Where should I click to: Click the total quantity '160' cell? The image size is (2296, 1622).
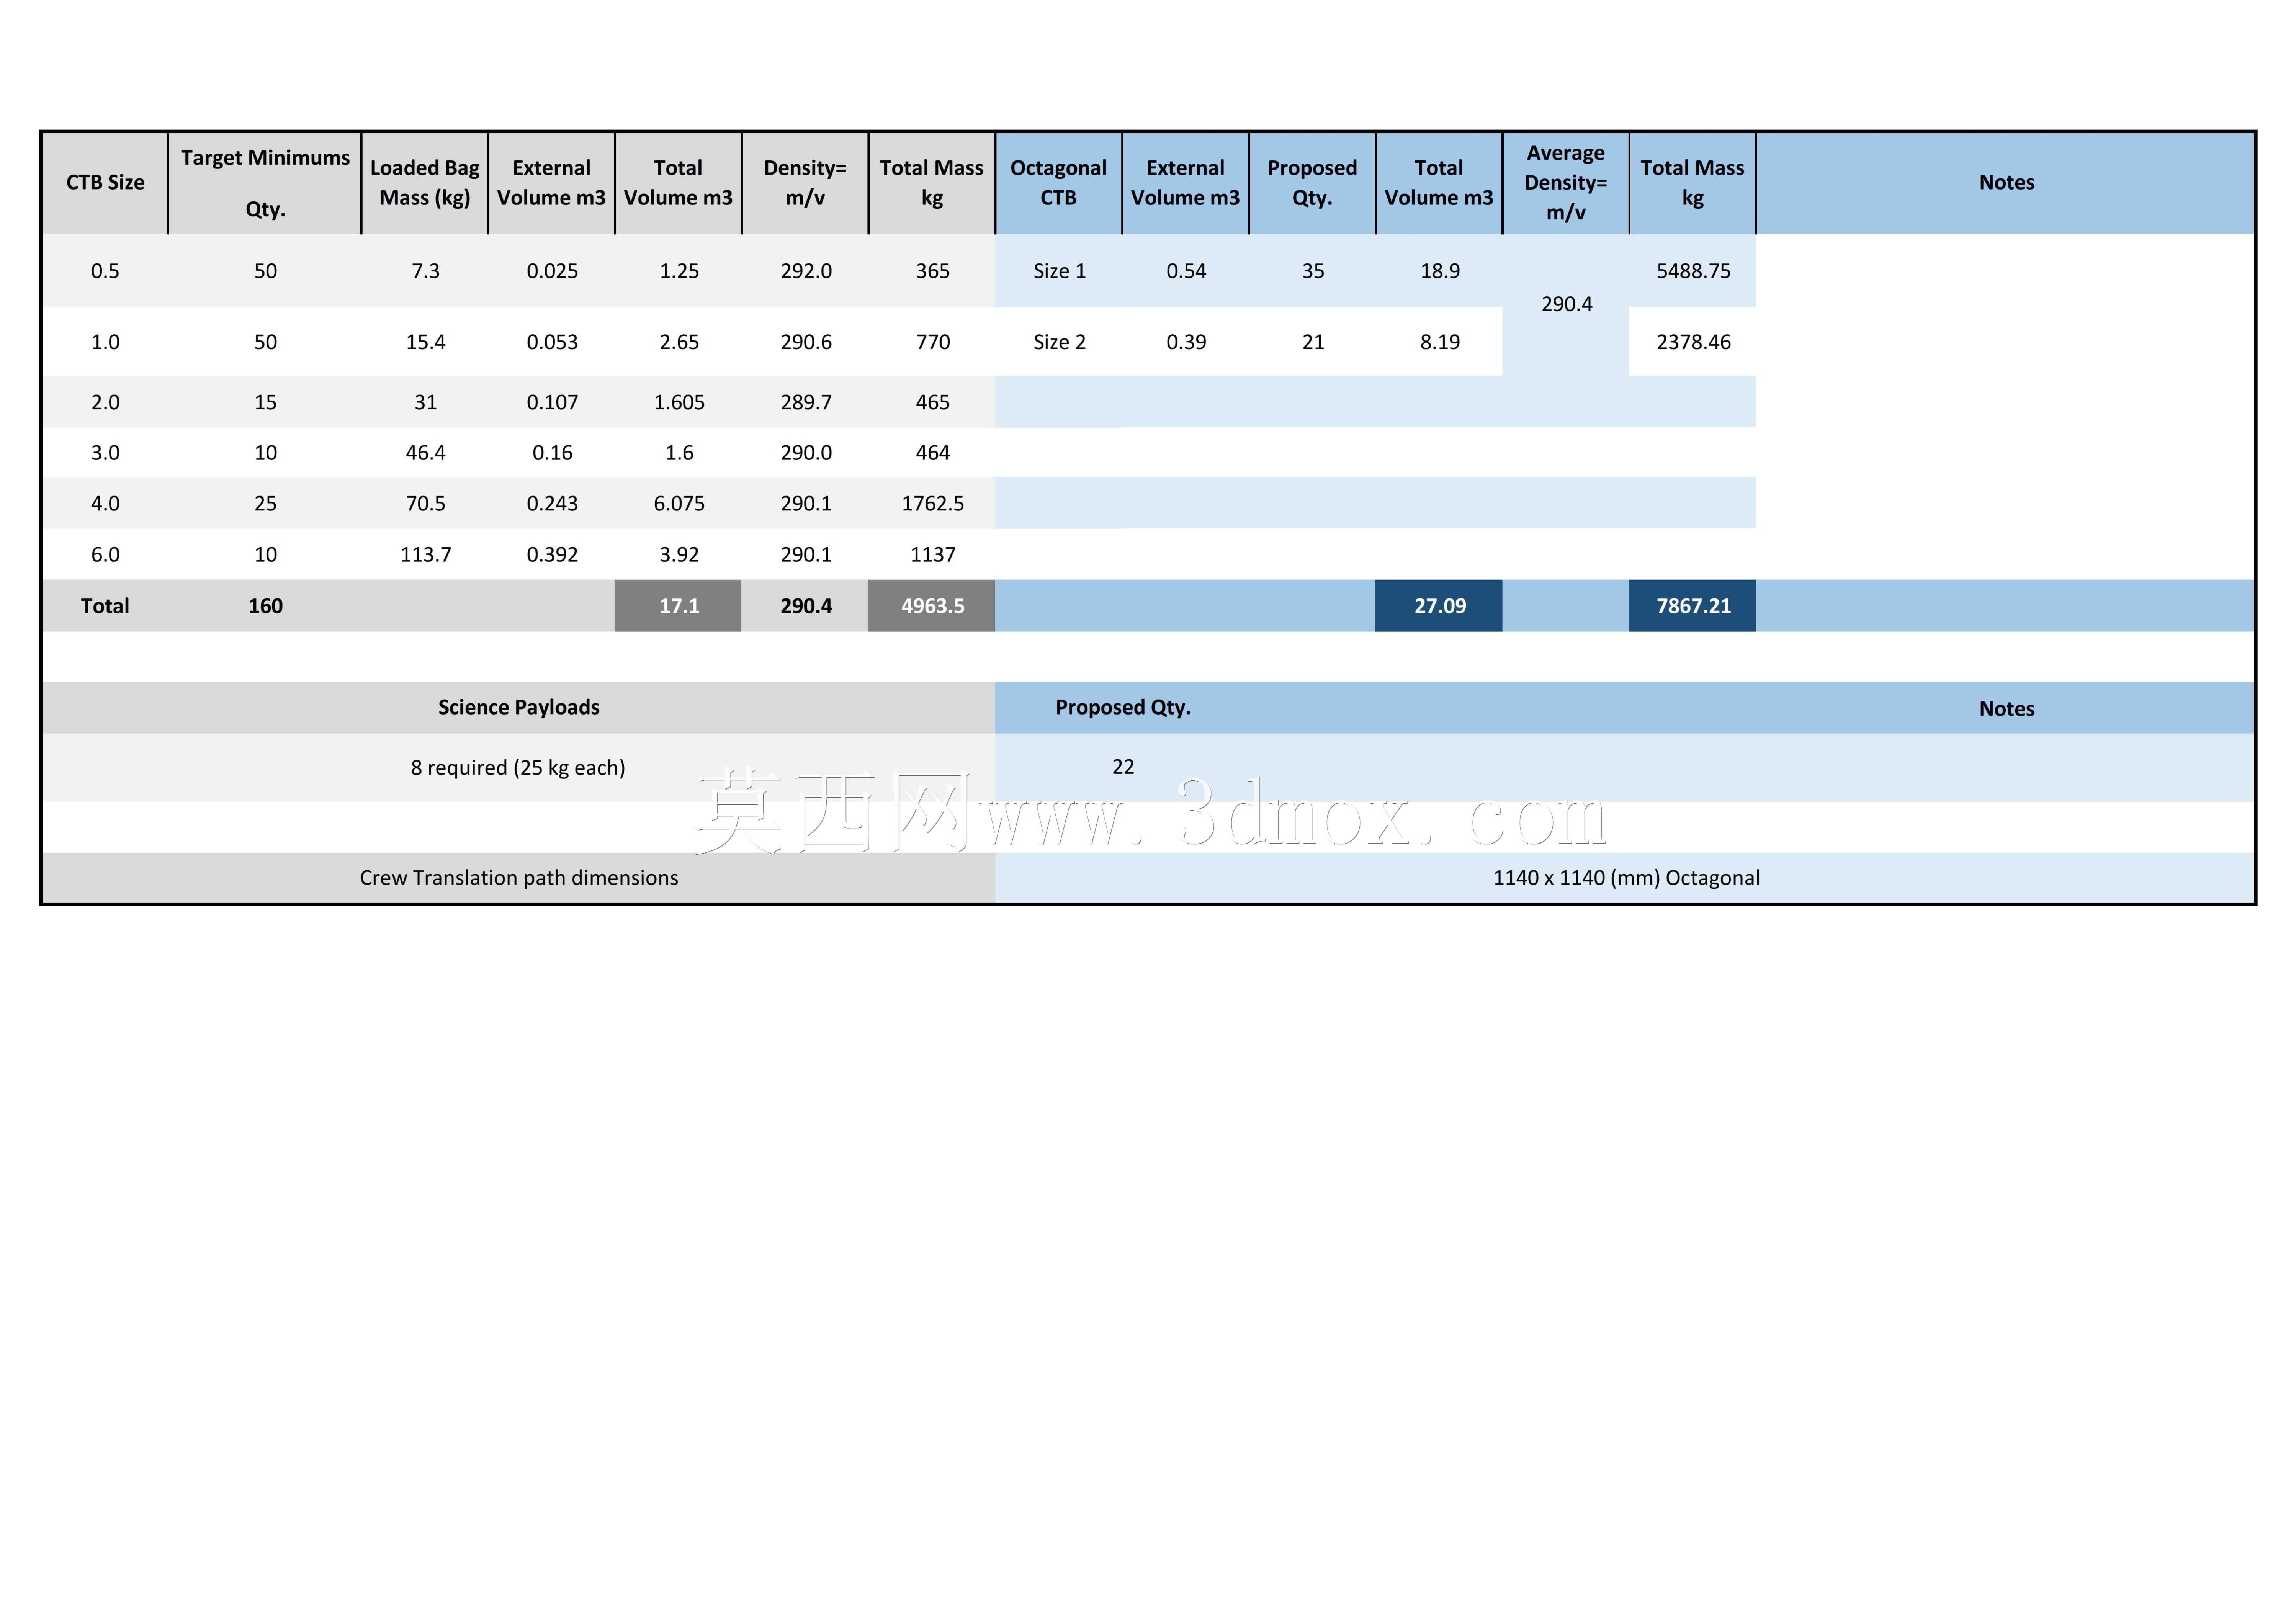[265, 606]
